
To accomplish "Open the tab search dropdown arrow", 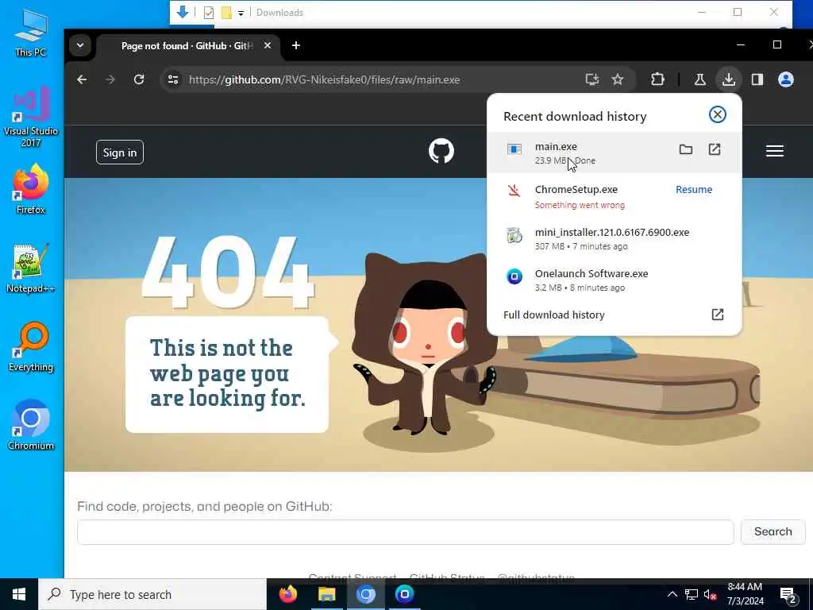I will point(80,45).
